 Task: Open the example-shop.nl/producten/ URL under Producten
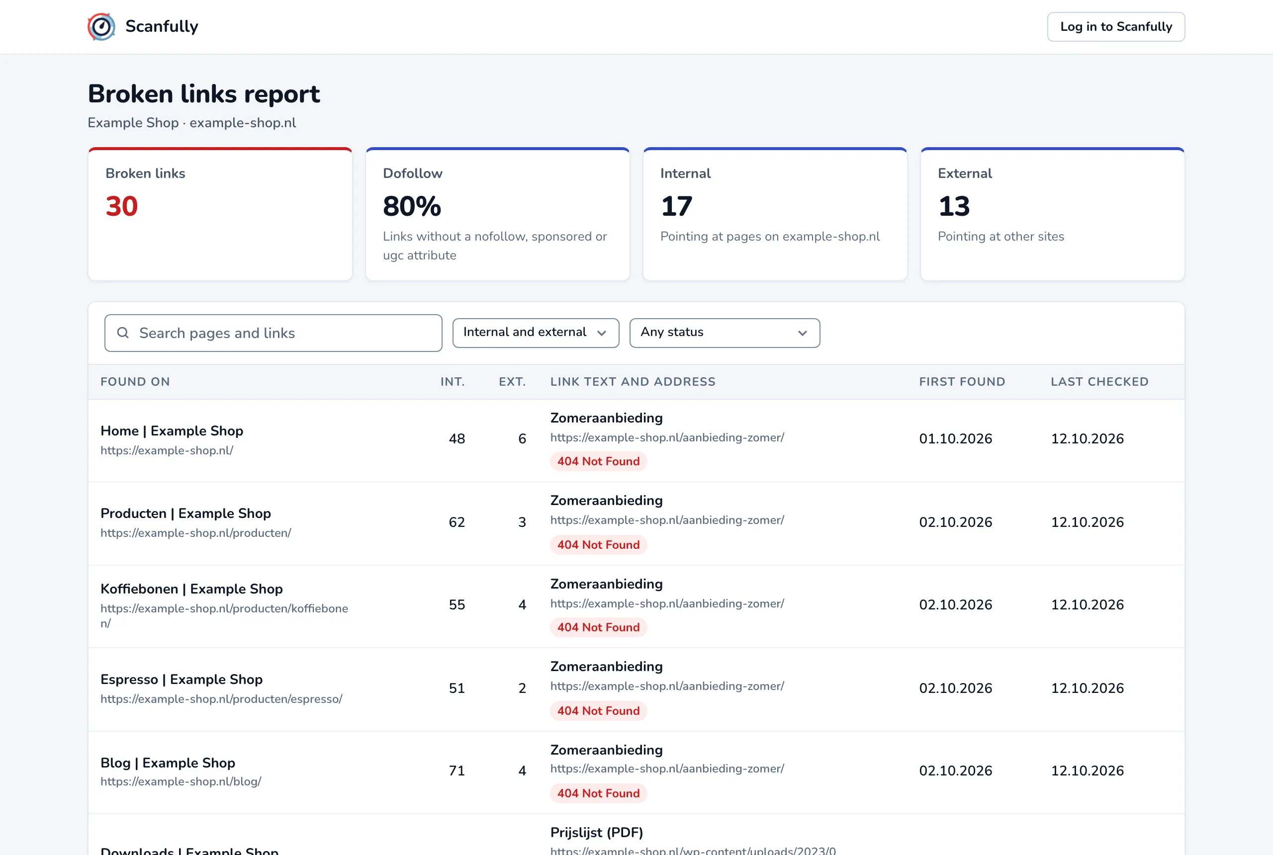pyautogui.click(x=196, y=533)
